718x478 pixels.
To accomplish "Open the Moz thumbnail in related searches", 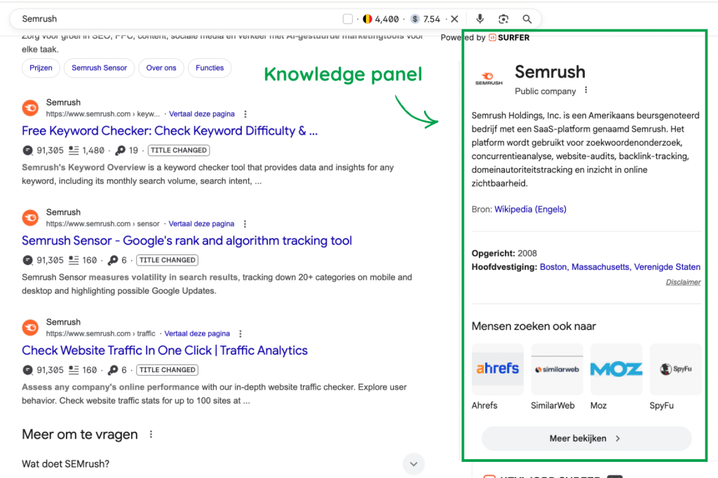I will [616, 369].
